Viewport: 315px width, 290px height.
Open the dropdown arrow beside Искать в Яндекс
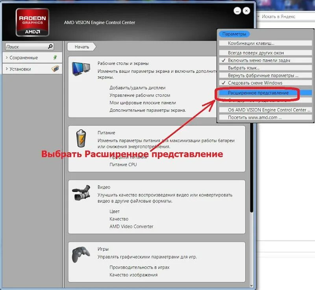(x=258, y=17)
